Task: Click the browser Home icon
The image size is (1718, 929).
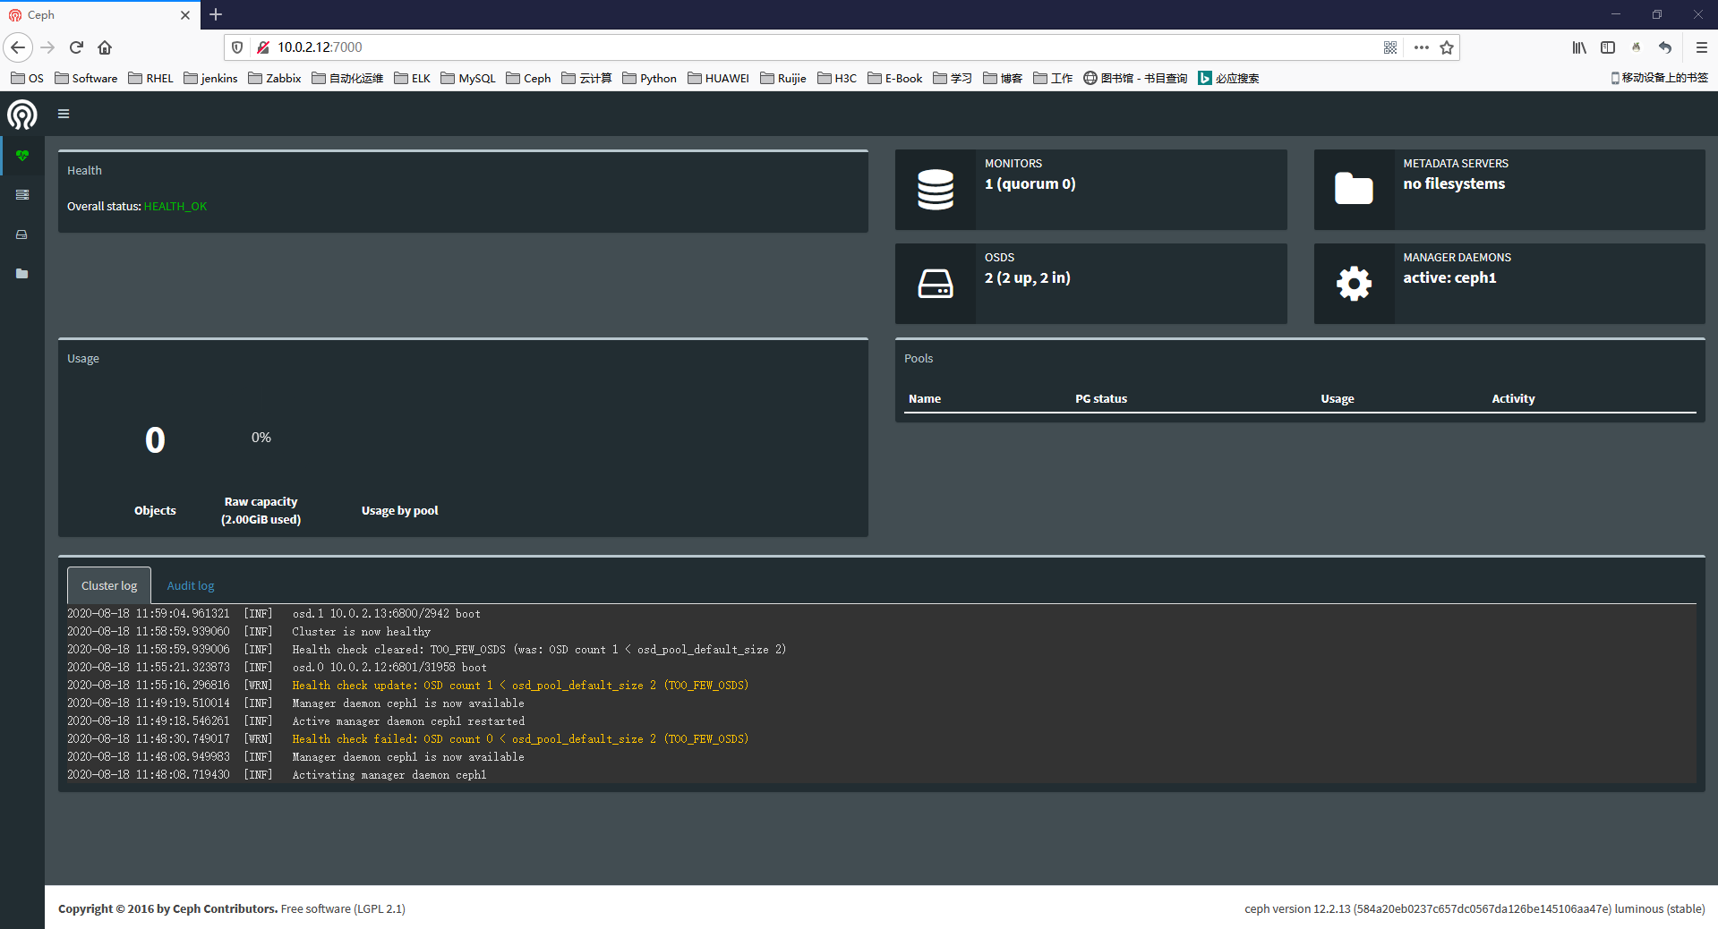Action: pyautogui.click(x=105, y=47)
